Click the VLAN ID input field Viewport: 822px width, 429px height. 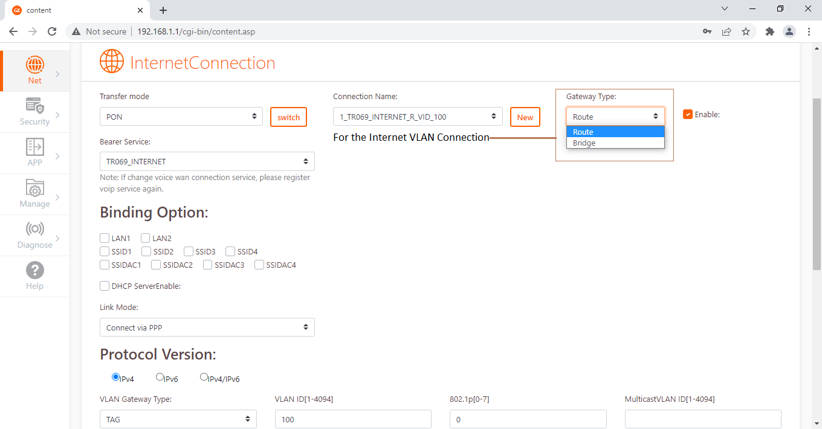[353, 419]
